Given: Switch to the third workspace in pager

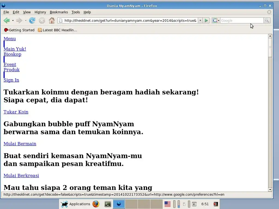Looking at the screenshot, I should click(144, 204).
